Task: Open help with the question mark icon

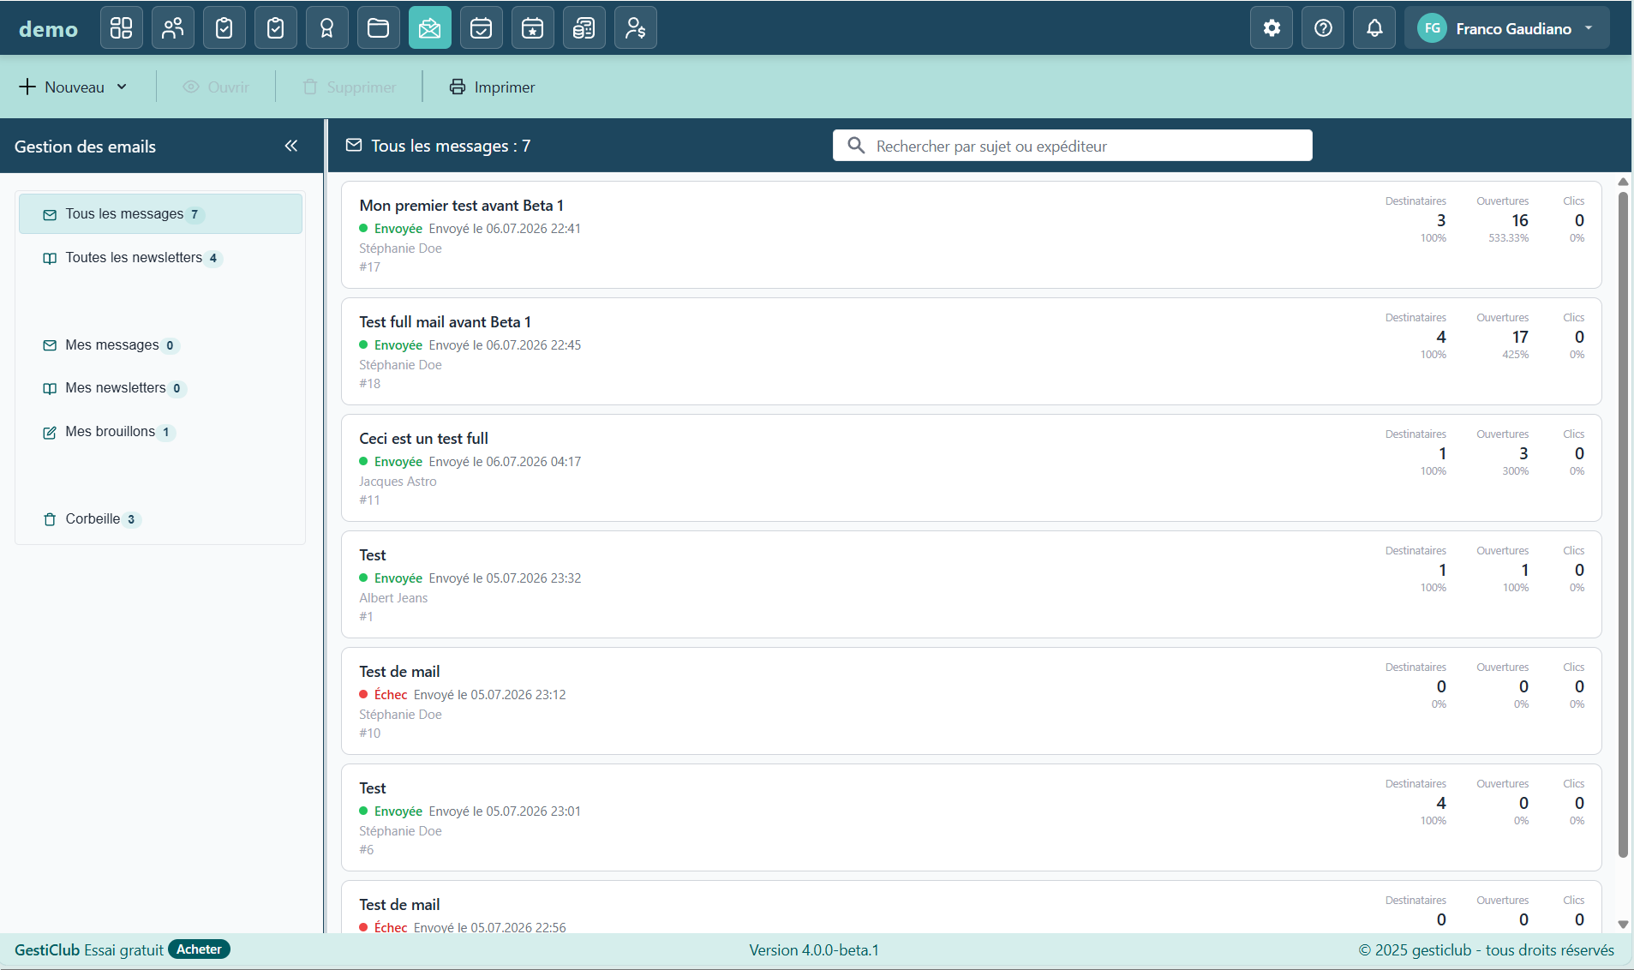Action: pyautogui.click(x=1323, y=28)
